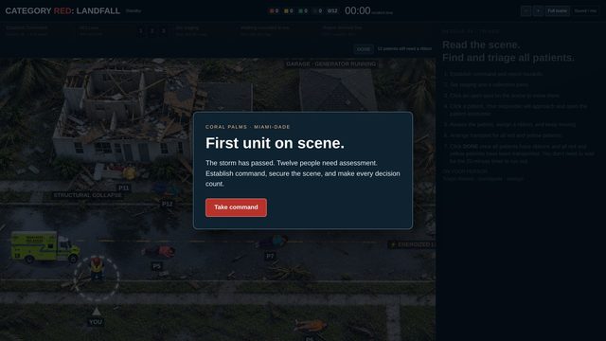Select patient marker P11 on the map
The width and height of the screenshot is (606, 341).
point(124,188)
